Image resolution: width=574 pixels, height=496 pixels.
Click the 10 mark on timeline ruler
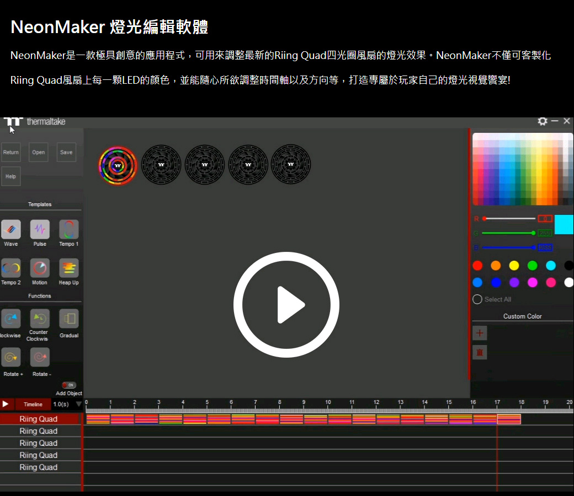pos(328,402)
